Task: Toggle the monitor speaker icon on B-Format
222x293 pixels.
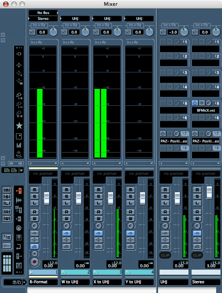Action: [34, 253]
